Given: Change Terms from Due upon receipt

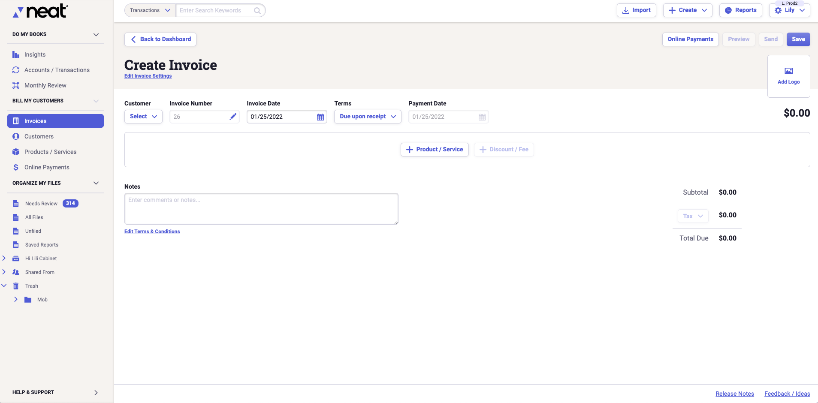Looking at the screenshot, I should (367, 117).
